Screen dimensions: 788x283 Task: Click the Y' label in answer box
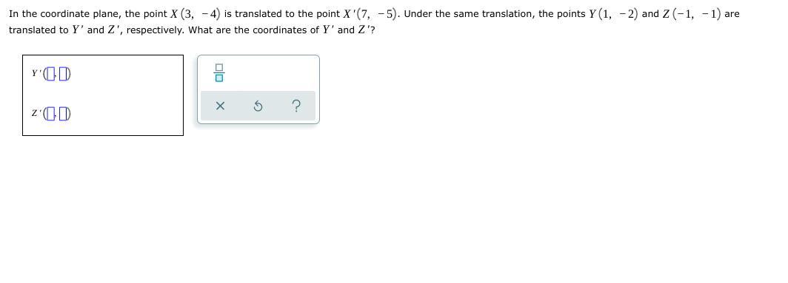click(35, 73)
